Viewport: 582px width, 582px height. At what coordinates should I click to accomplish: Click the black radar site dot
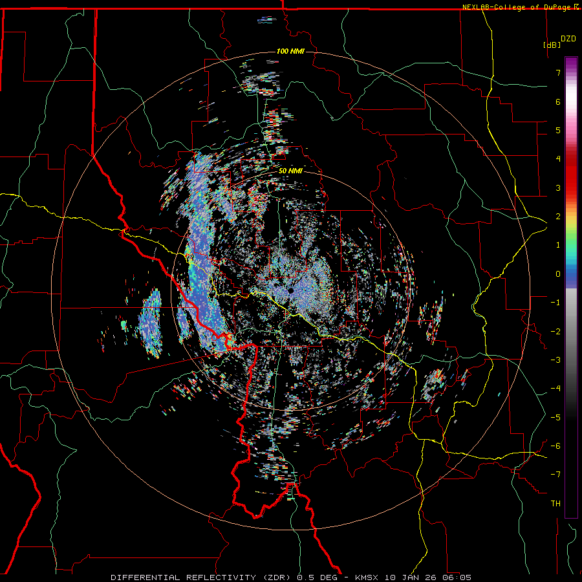pos(290,290)
